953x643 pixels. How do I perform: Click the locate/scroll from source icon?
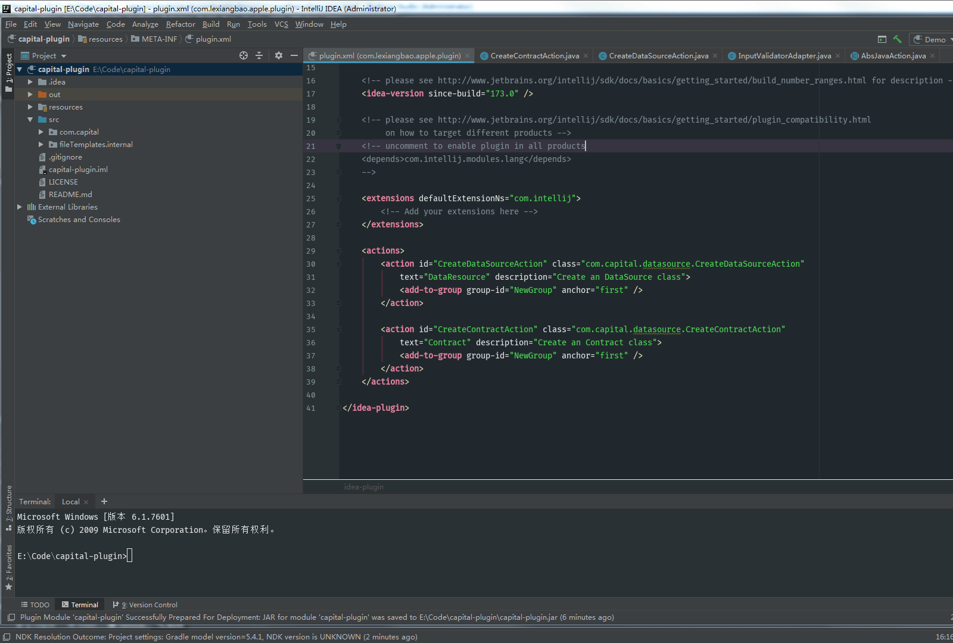click(x=244, y=55)
